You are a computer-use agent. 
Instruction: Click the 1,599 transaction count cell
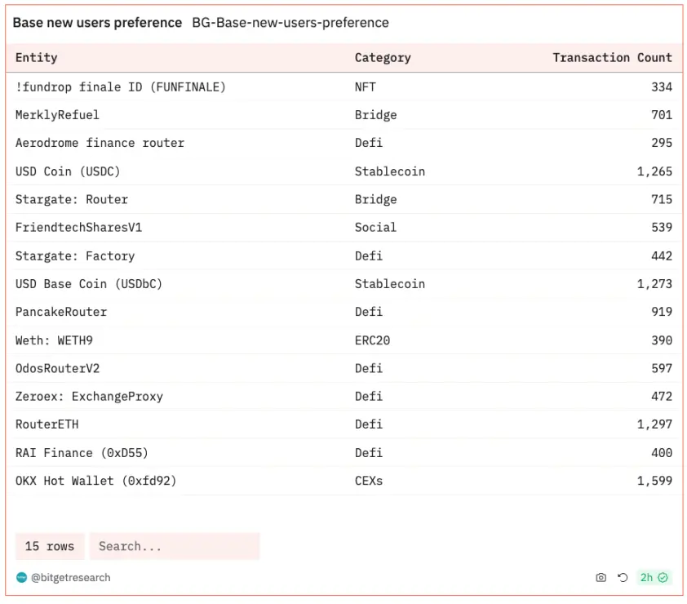pyautogui.click(x=654, y=481)
